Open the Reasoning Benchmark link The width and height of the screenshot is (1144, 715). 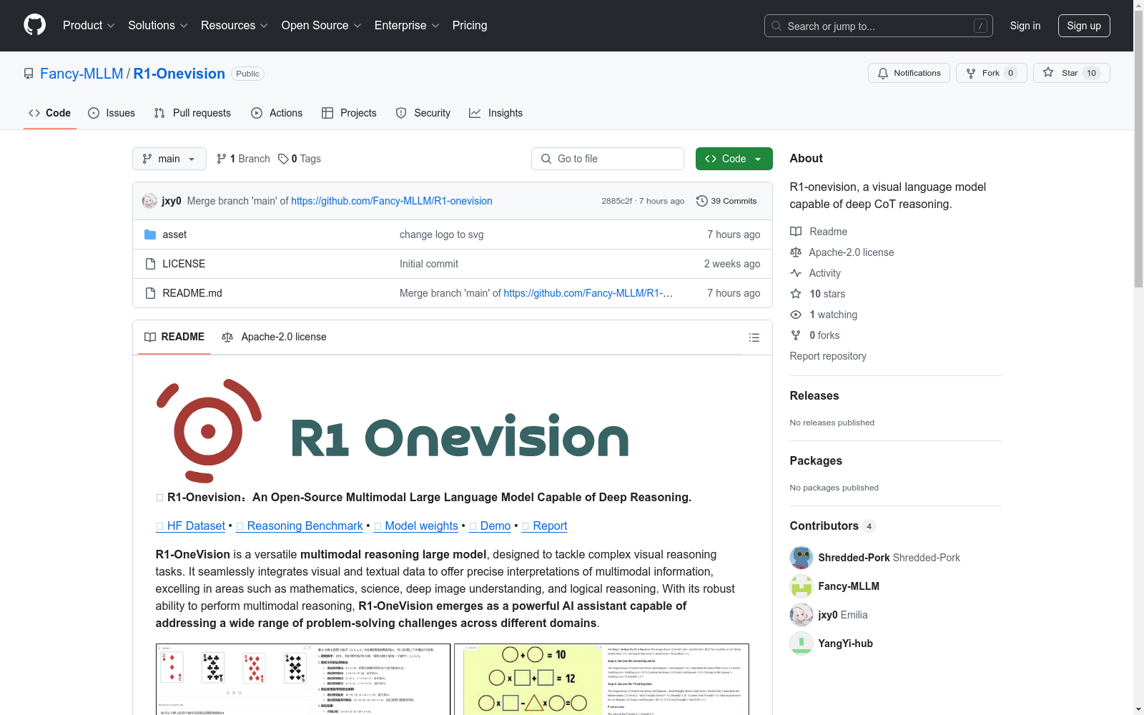click(300, 526)
